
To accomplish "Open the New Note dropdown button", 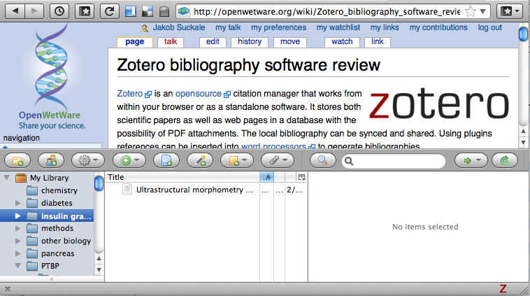I will point(236,161).
